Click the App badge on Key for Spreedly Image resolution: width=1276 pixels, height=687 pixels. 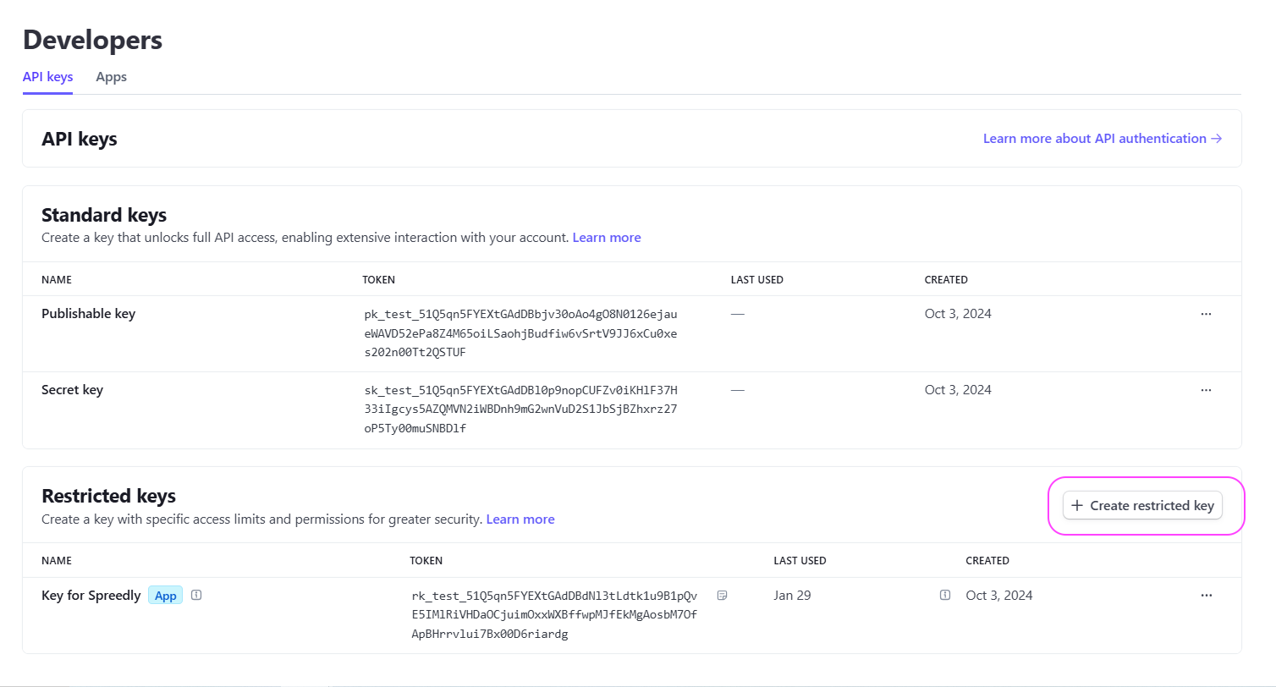point(166,596)
